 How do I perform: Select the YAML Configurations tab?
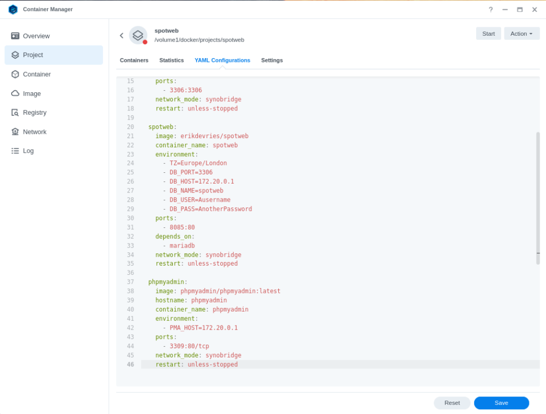click(x=222, y=60)
